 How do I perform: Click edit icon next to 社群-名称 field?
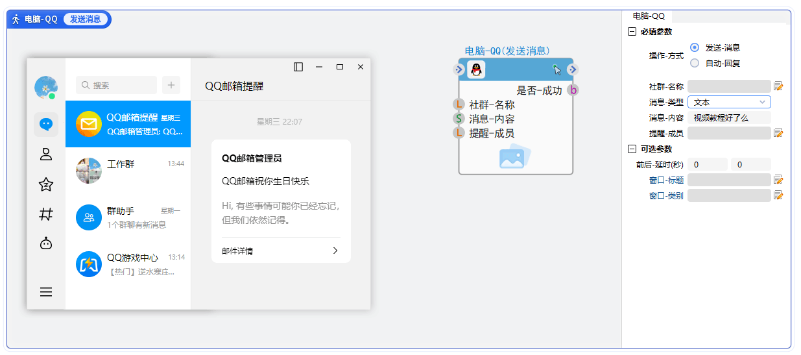click(x=778, y=86)
